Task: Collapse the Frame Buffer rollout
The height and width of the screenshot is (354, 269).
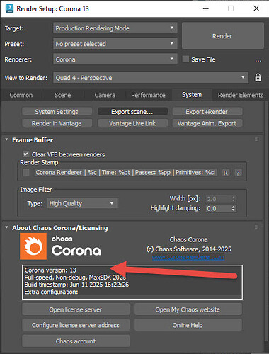Action: pyautogui.click(x=6, y=139)
